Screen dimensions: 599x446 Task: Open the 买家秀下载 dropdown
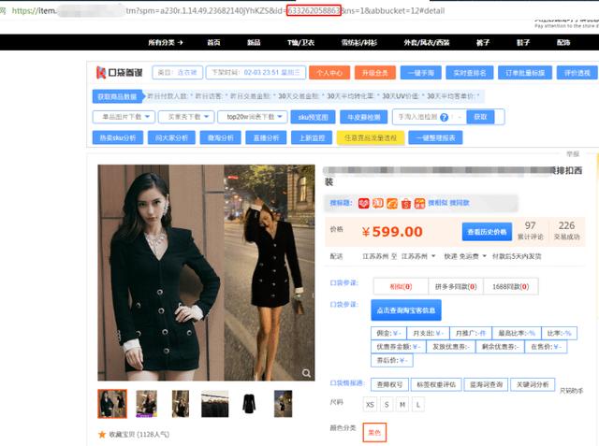click(183, 117)
